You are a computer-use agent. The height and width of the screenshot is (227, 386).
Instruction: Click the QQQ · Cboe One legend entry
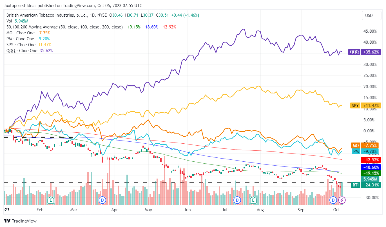click(22, 51)
